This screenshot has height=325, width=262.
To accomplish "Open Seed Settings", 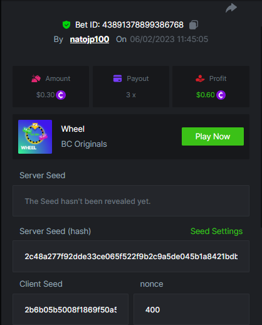I will (216, 232).
